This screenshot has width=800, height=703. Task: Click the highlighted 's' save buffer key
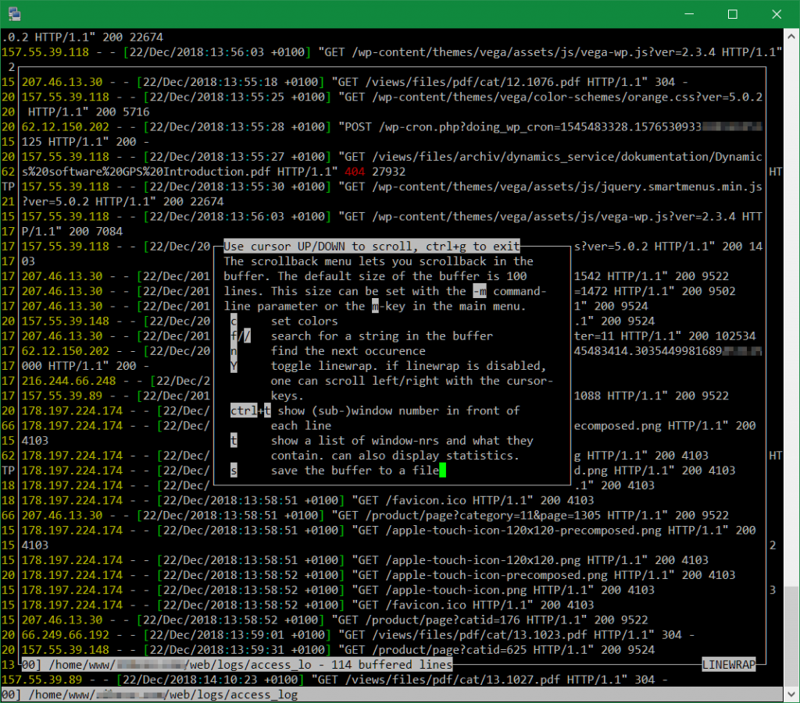pyautogui.click(x=234, y=470)
